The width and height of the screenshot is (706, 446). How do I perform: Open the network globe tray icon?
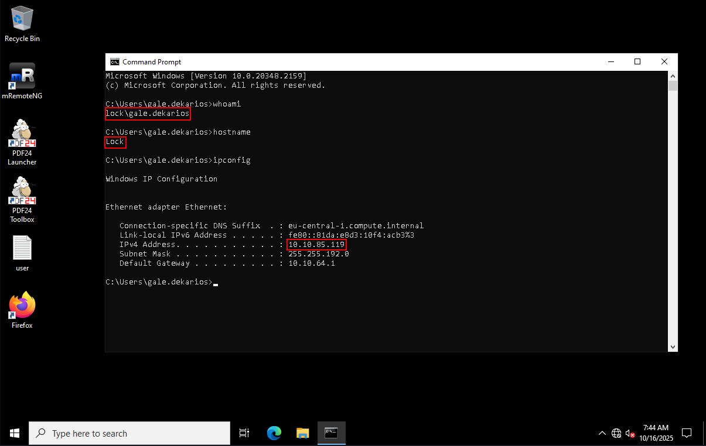[616, 434]
